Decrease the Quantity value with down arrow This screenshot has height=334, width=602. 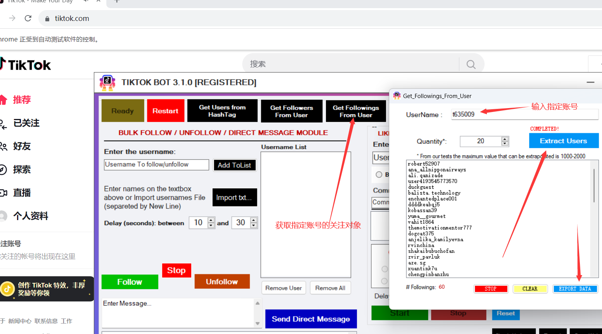tap(505, 144)
